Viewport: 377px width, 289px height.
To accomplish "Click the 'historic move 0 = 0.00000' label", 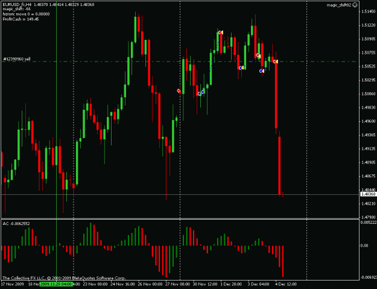I will point(26,14).
